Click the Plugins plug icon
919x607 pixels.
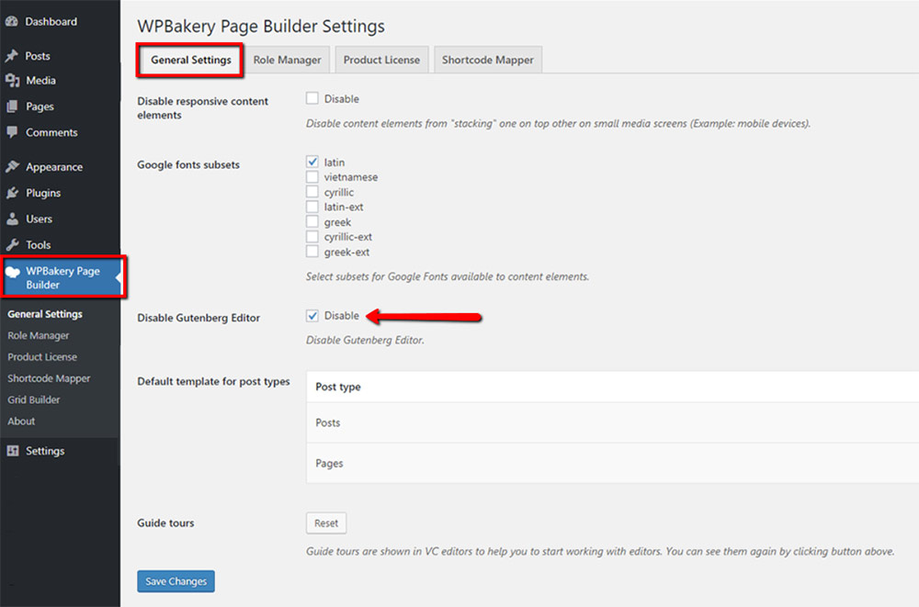tap(12, 193)
